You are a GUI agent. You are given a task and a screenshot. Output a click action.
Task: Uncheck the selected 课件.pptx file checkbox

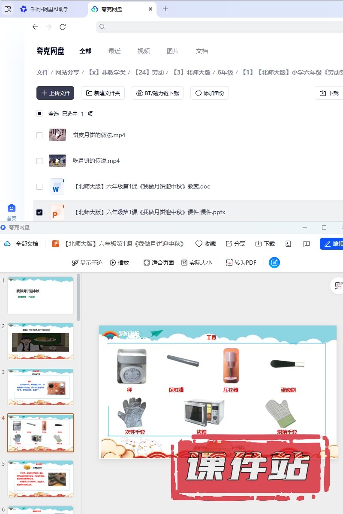[x=39, y=212]
